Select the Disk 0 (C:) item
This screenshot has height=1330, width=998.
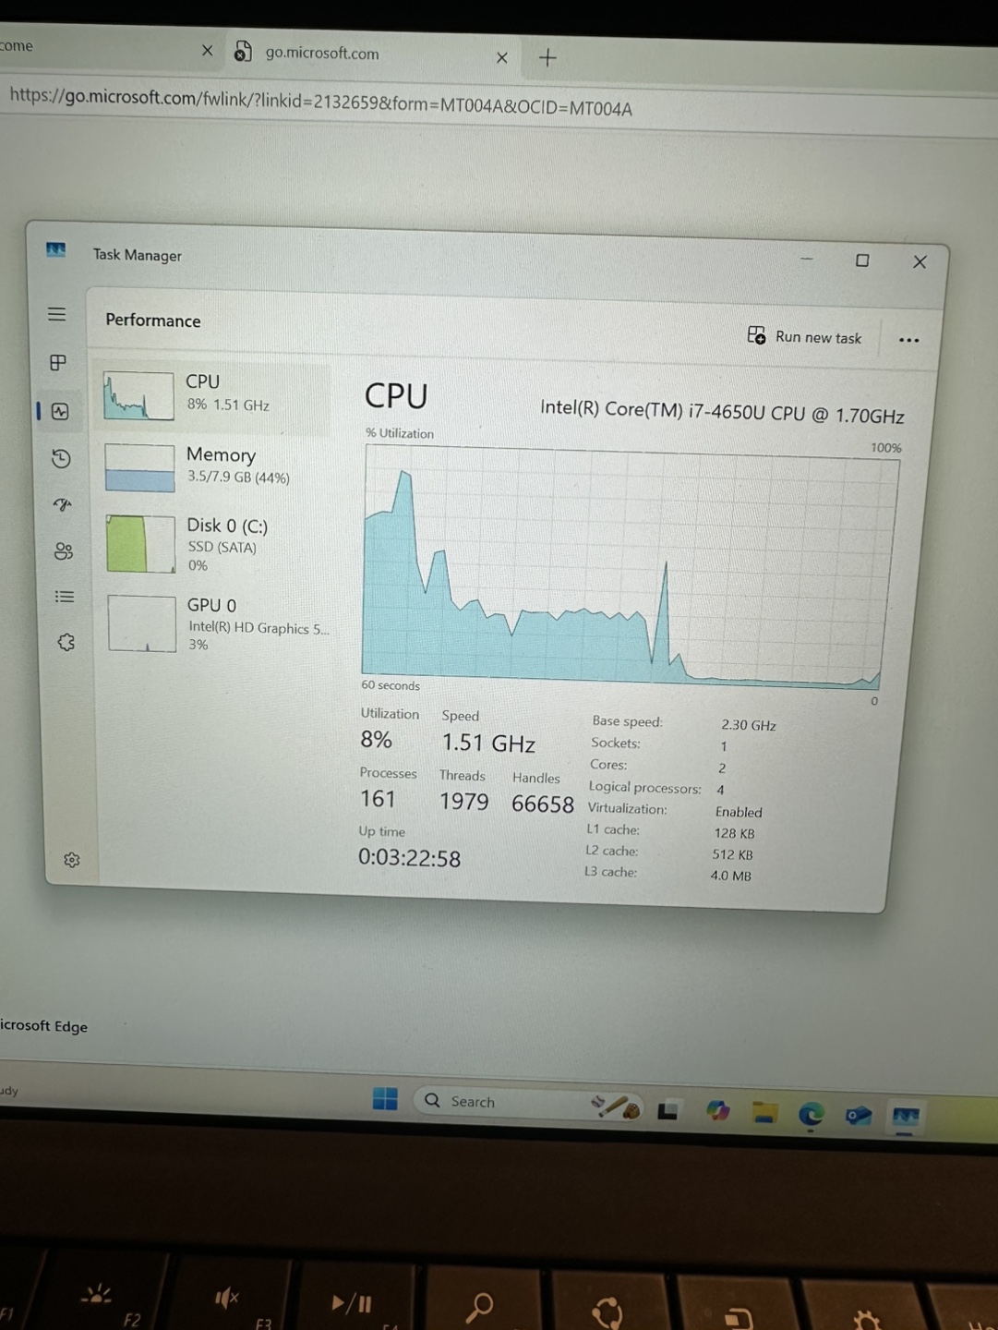click(x=215, y=544)
